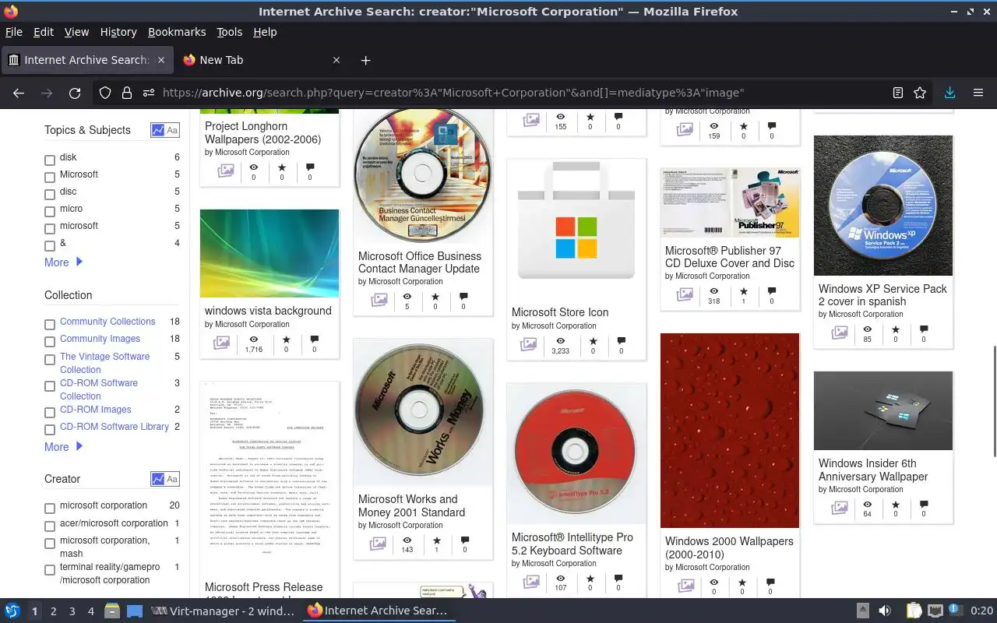Viewport: 997px width, 623px height.
Task: Click image media icon under Project Longhorn Wallpapers
Action: pos(226,171)
